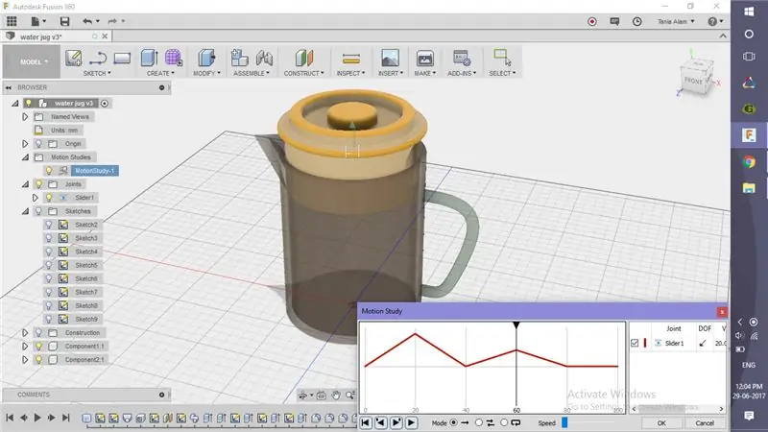Open the ASSEMBLE menu

coord(252,73)
